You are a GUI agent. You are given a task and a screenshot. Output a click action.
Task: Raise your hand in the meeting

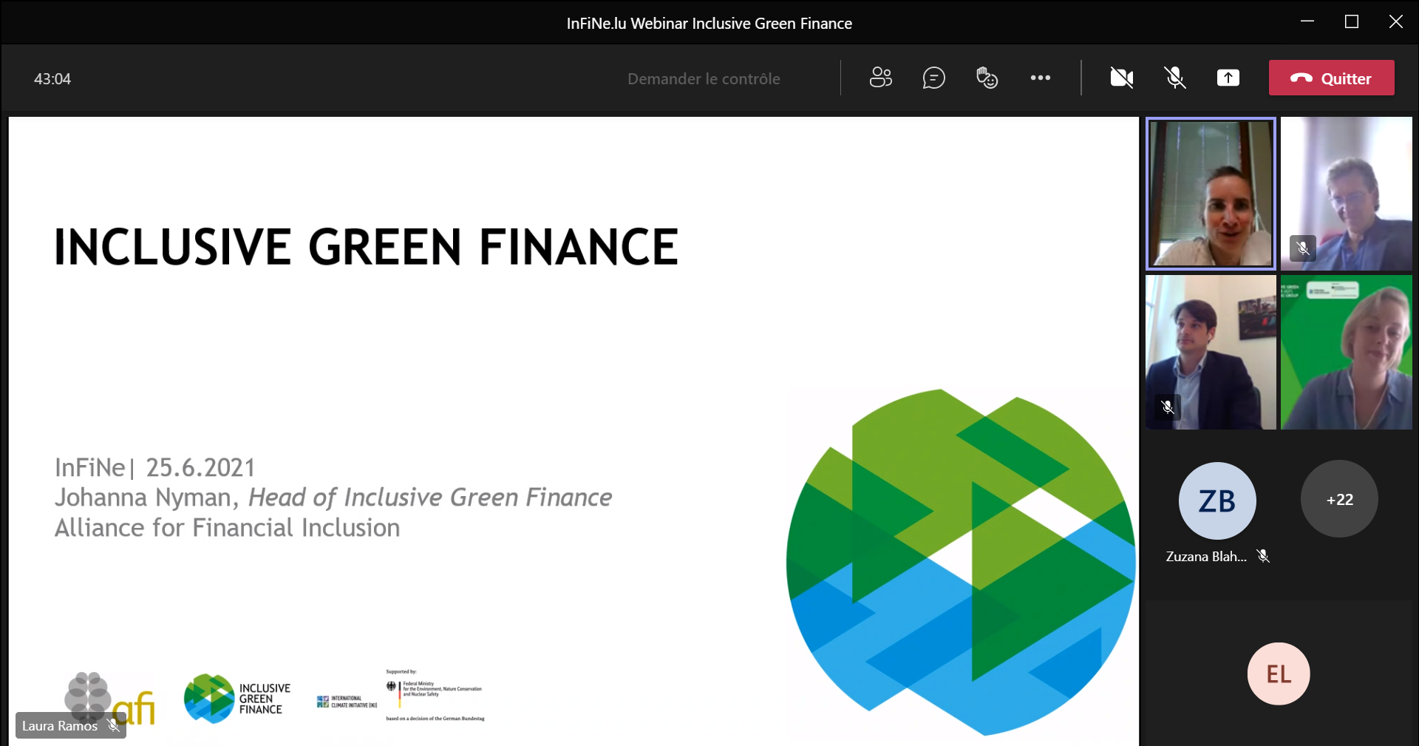tap(987, 78)
